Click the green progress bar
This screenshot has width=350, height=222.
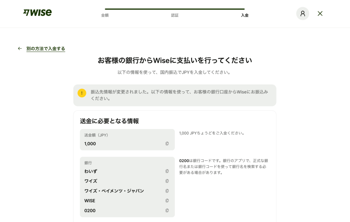point(175,9)
